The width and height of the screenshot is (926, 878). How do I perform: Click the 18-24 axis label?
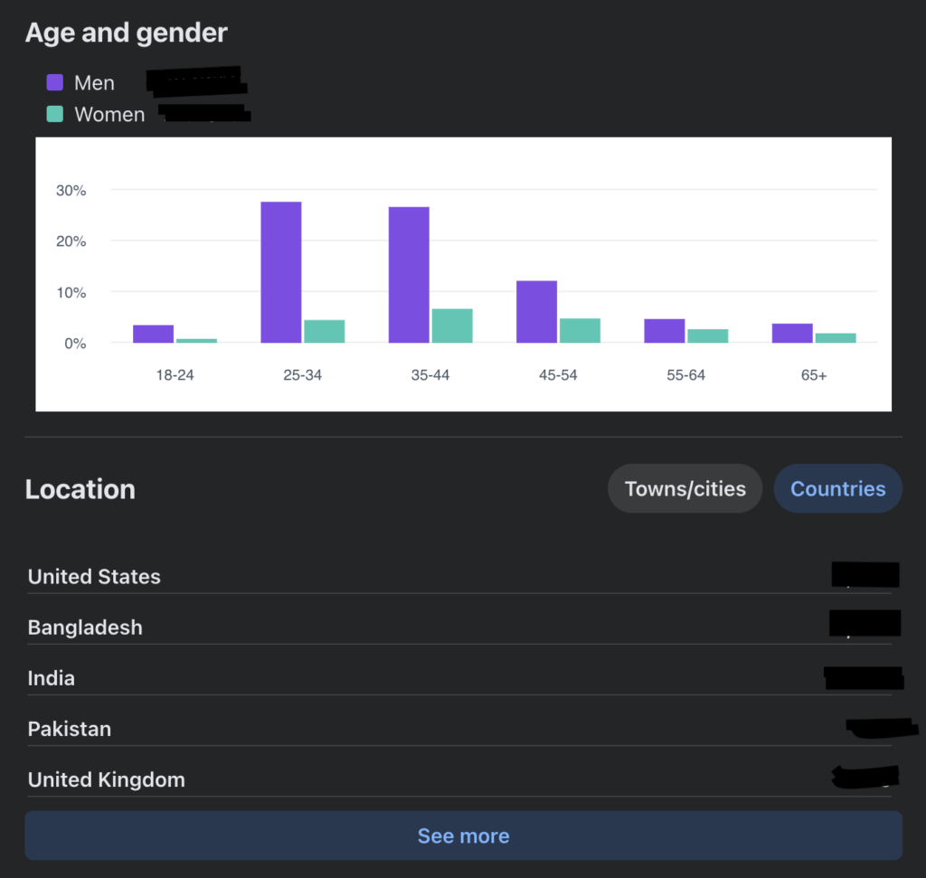175,374
